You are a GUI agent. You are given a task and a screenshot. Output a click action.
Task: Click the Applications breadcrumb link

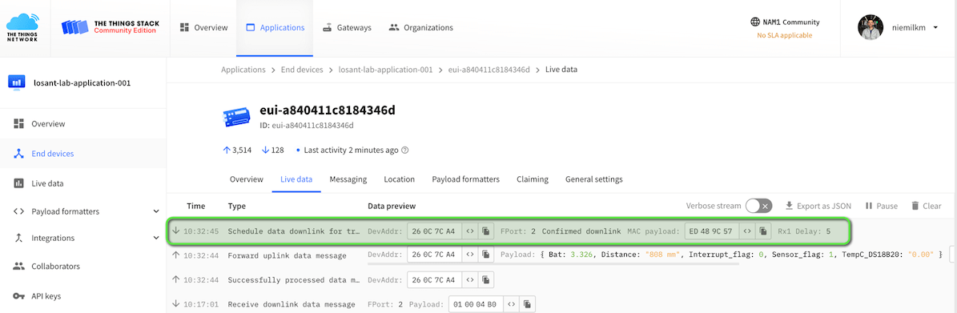(x=243, y=70)
